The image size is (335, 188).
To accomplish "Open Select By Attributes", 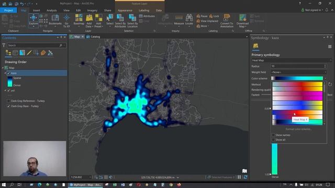I will pyautogui.click(x=120, y=21).
